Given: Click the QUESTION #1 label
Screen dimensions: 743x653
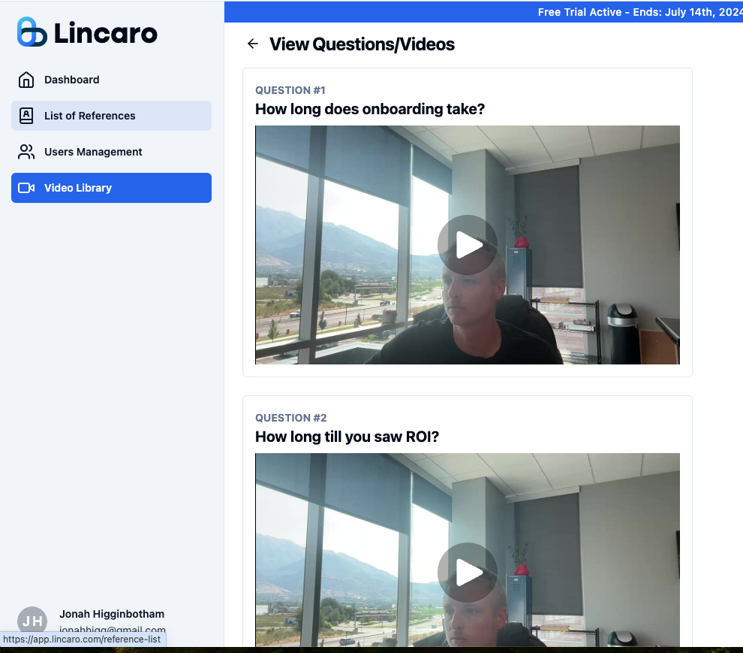Looking at the screenshot, I should pos(290,90).
